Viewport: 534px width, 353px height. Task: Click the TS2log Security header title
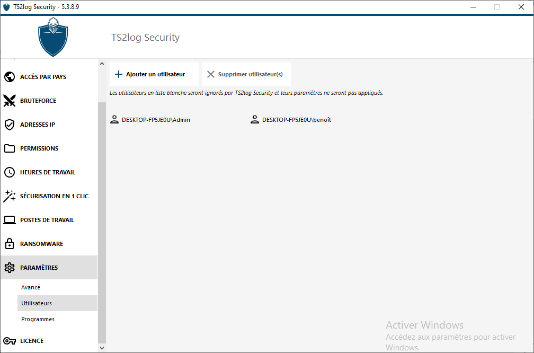[145, 38]
